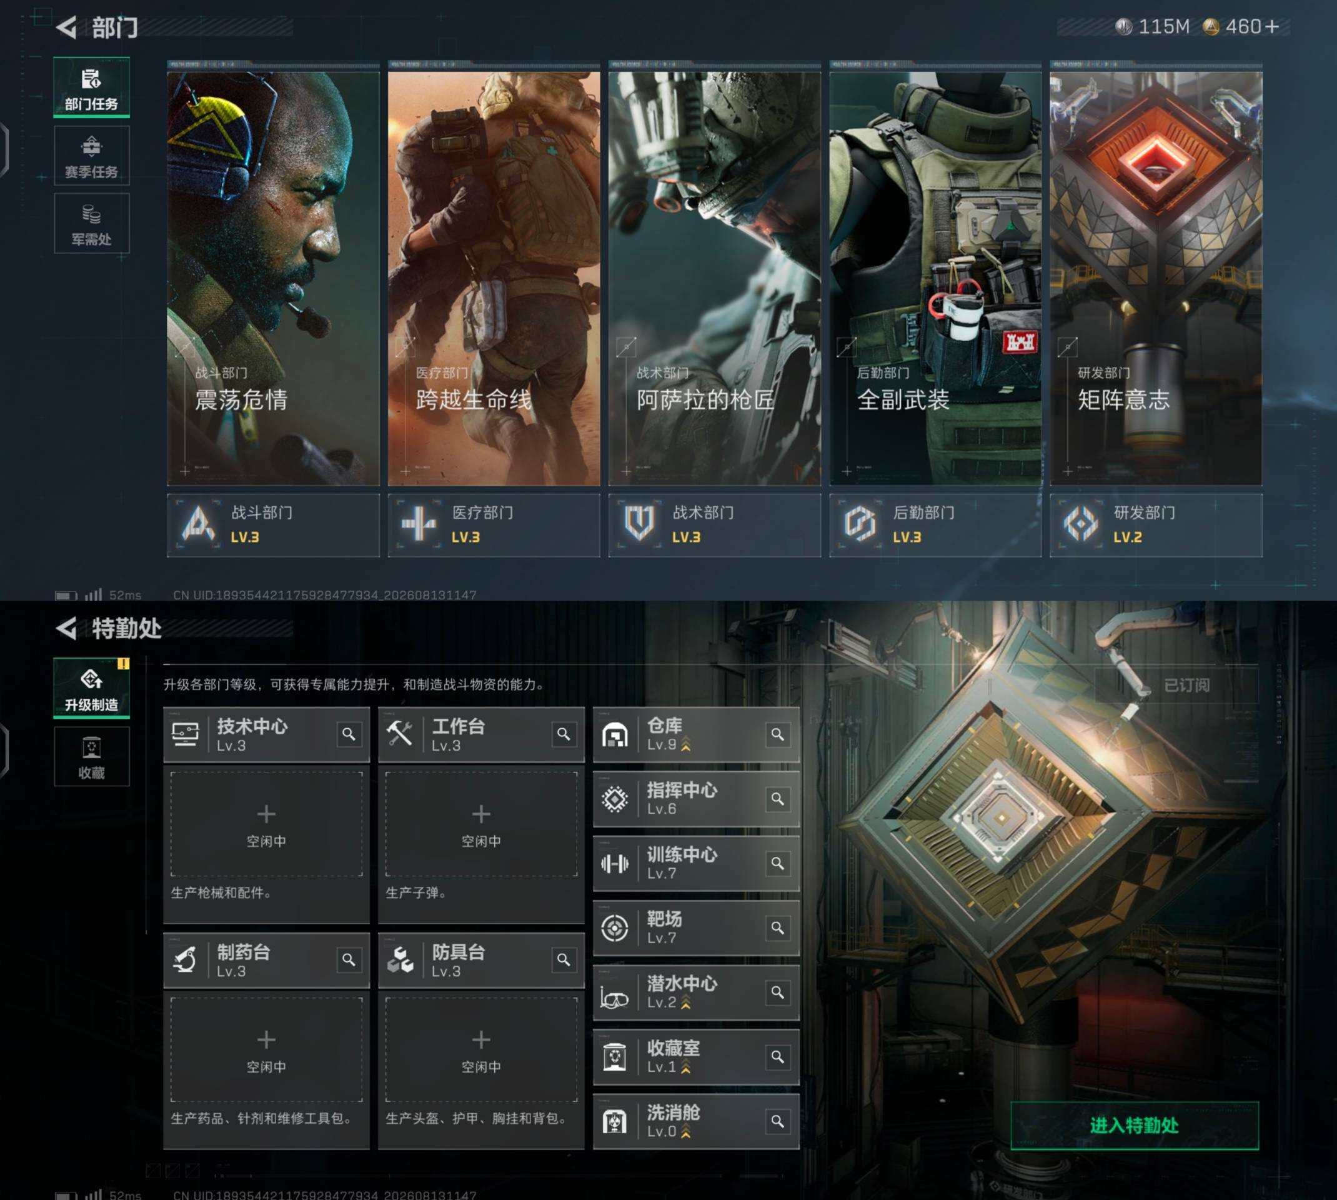
Task: Click the 已订阅 button
Action: click(x=1177, y=685)
